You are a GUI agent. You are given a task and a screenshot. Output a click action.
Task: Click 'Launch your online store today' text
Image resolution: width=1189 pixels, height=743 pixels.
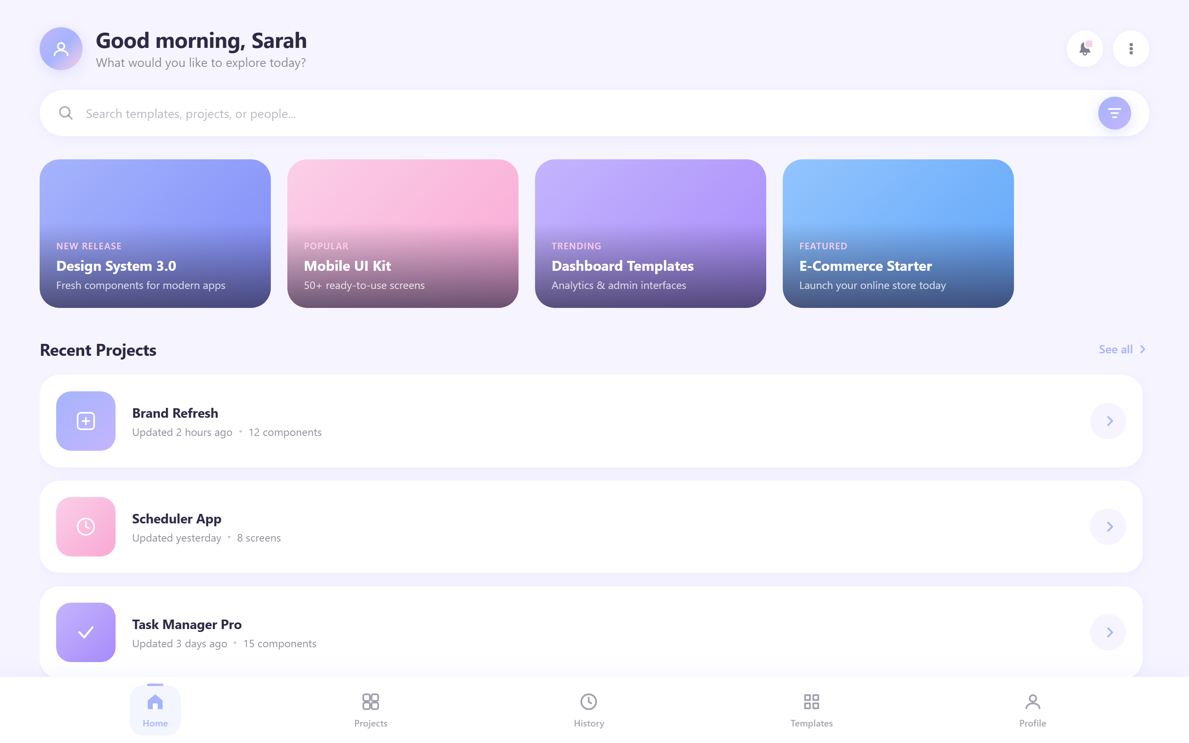pos(872,286)
